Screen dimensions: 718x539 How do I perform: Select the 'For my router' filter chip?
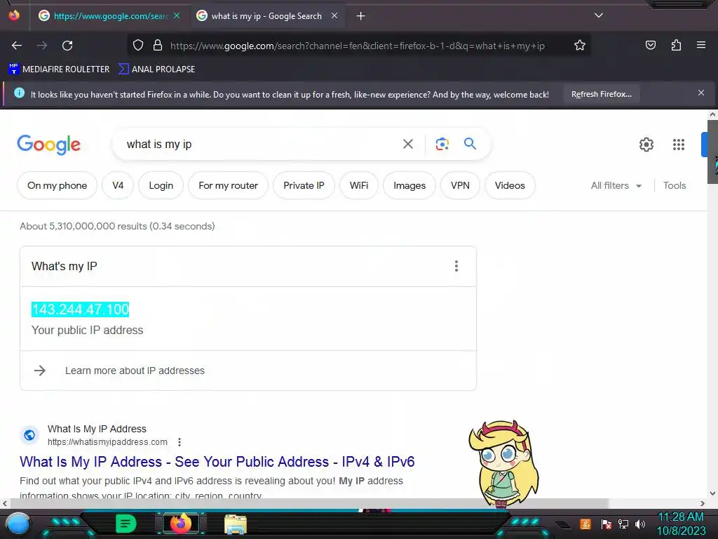coord(228,185)
